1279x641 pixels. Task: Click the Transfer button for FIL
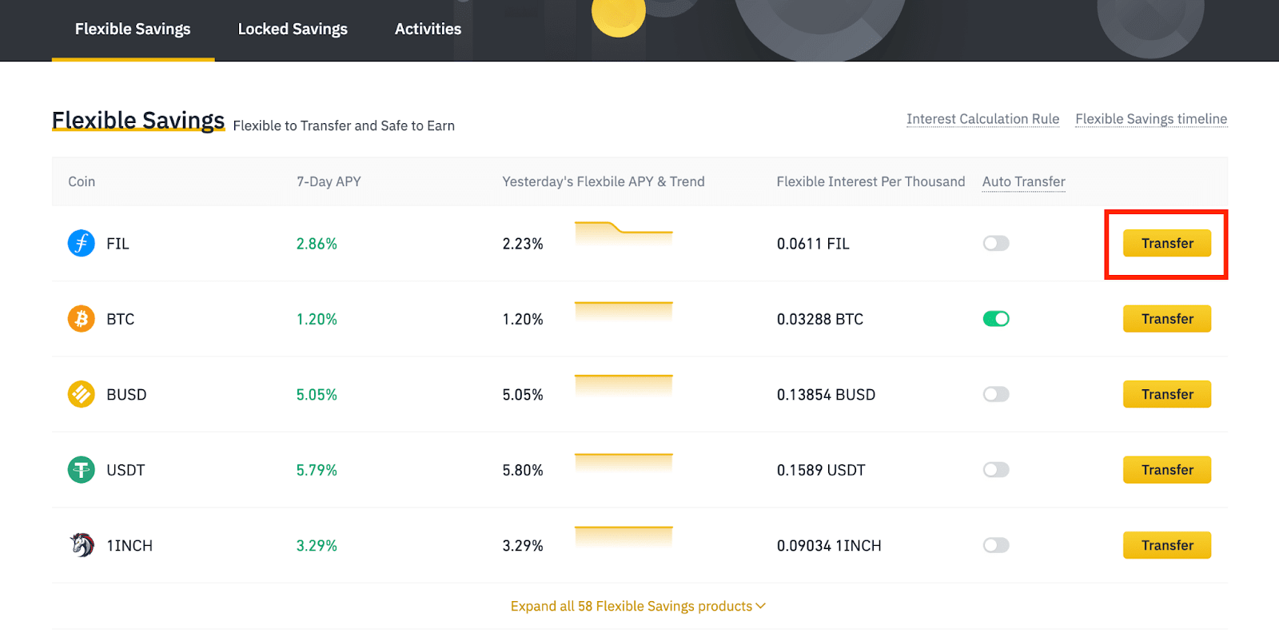click(1167, 243)
